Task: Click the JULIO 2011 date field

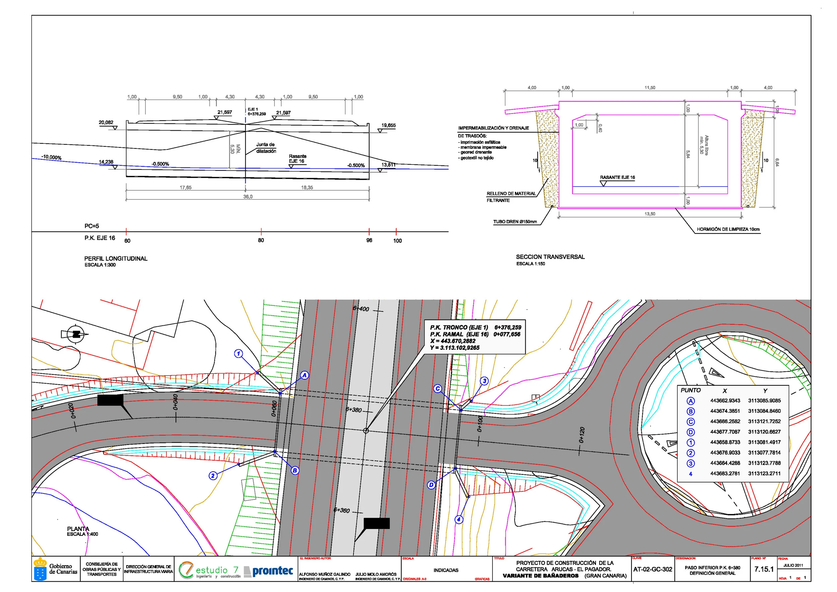Action: [793, 566]
